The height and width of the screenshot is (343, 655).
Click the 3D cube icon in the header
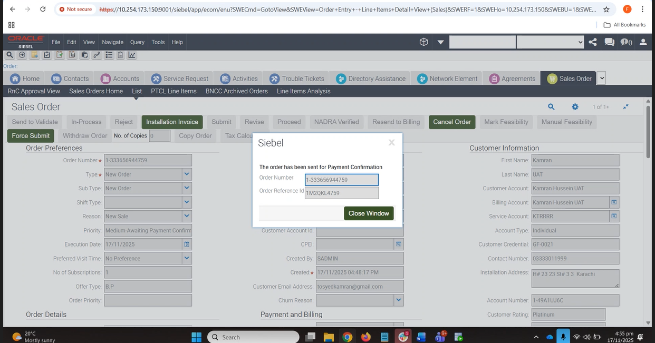(x=423, y=42)
